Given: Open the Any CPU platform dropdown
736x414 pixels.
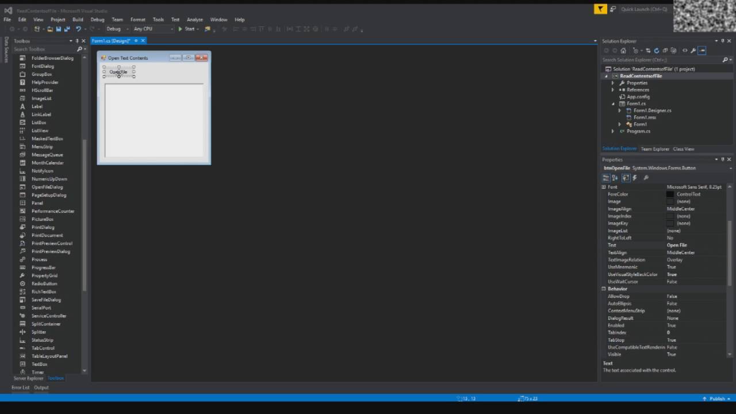Looking at the screenshot, I should [153, 29].
